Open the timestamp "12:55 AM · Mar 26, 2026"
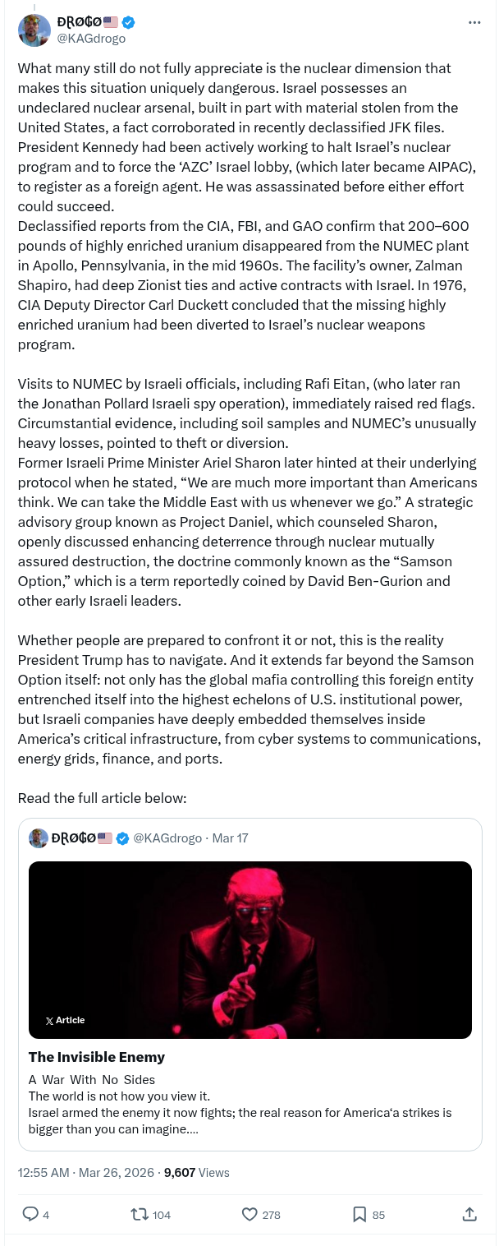The width and height of the screenshot is (499, 1246). pos(85,1173)
